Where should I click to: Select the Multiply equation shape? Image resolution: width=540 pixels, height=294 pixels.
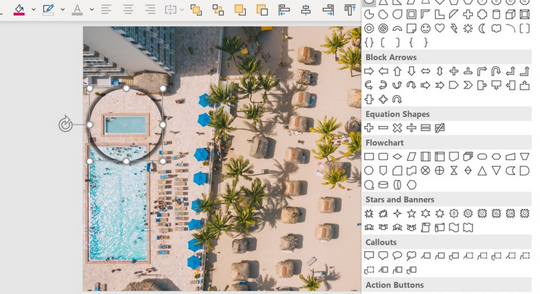click(x=398, y=128)
